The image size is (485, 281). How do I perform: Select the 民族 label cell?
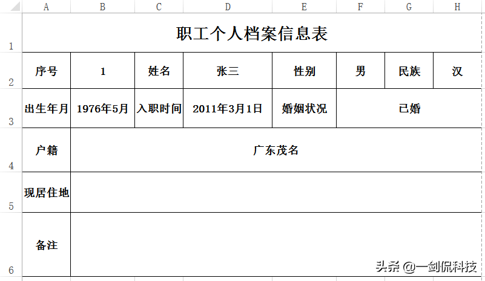(x=409, y=71)
